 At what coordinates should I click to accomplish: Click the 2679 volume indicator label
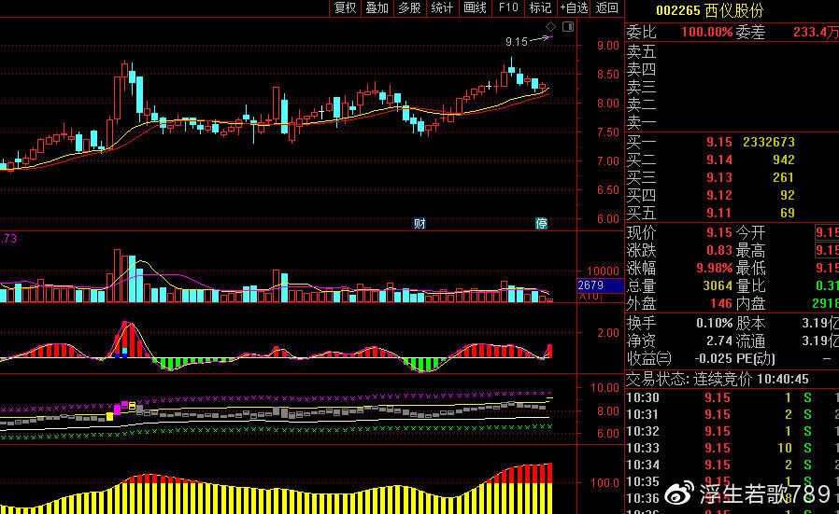coord(590,285)
